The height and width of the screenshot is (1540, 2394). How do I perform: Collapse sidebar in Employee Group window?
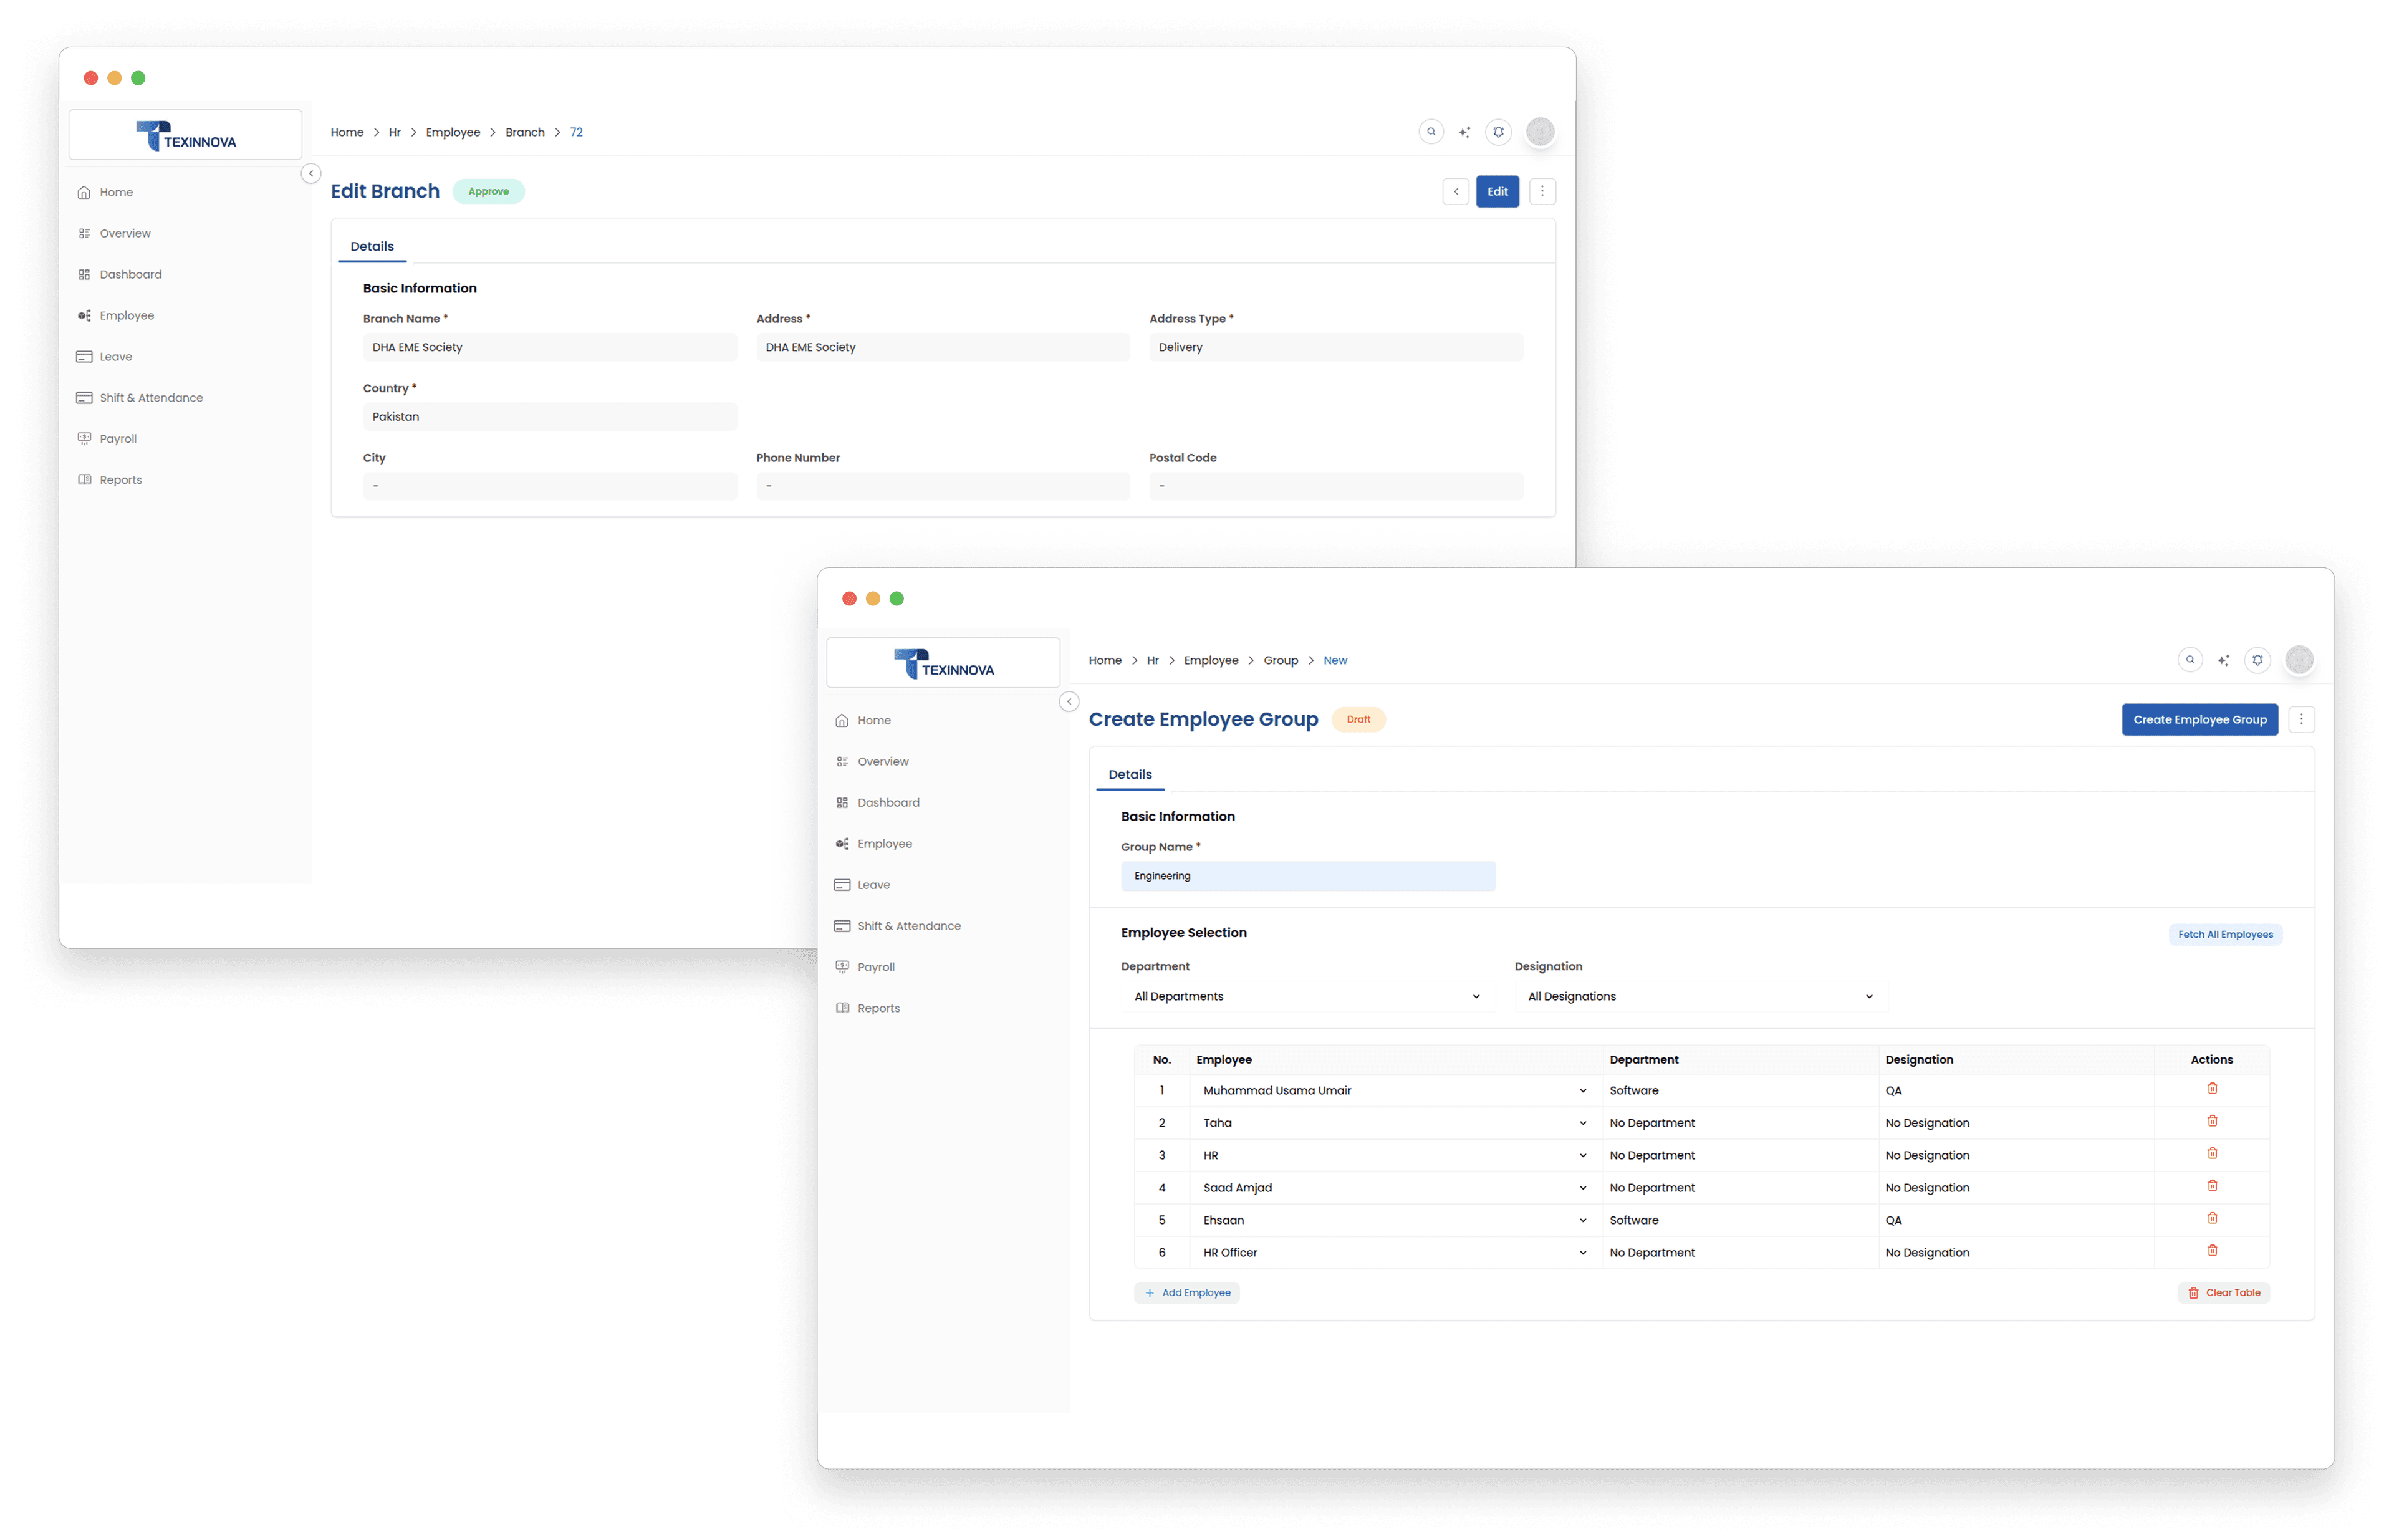(x=1069, y=702)
